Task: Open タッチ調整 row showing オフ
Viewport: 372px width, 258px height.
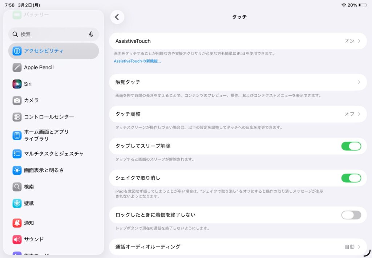Action: click(x=238, y=114)
